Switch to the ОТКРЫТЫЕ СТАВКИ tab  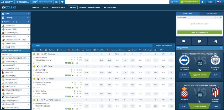click(x=211, y=13)
